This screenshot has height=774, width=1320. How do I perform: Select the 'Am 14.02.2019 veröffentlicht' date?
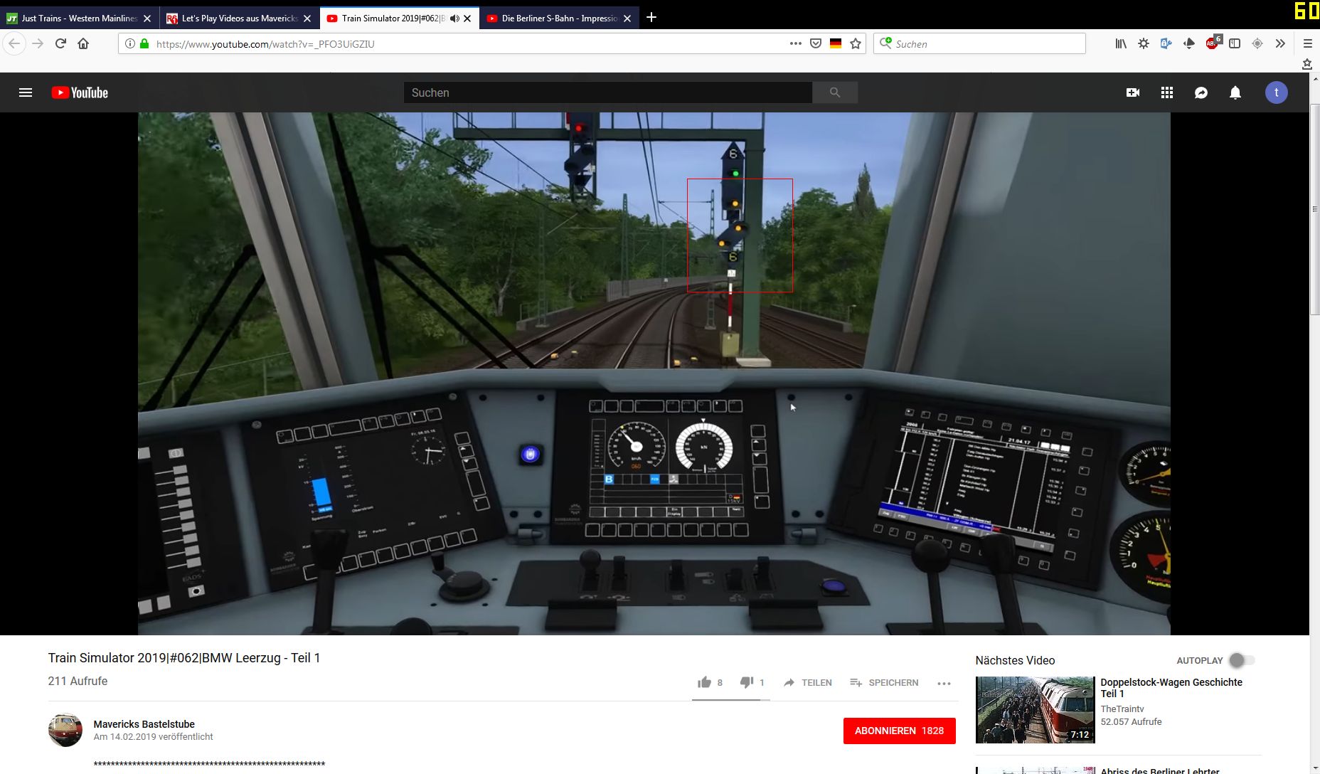click(153, 737)
